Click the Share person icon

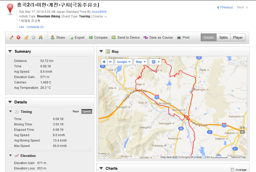[x=53, y=37]
